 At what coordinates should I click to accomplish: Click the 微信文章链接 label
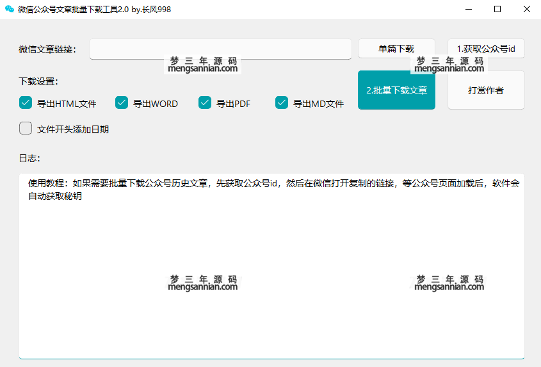pyautogui.click(x=47, y=50)
